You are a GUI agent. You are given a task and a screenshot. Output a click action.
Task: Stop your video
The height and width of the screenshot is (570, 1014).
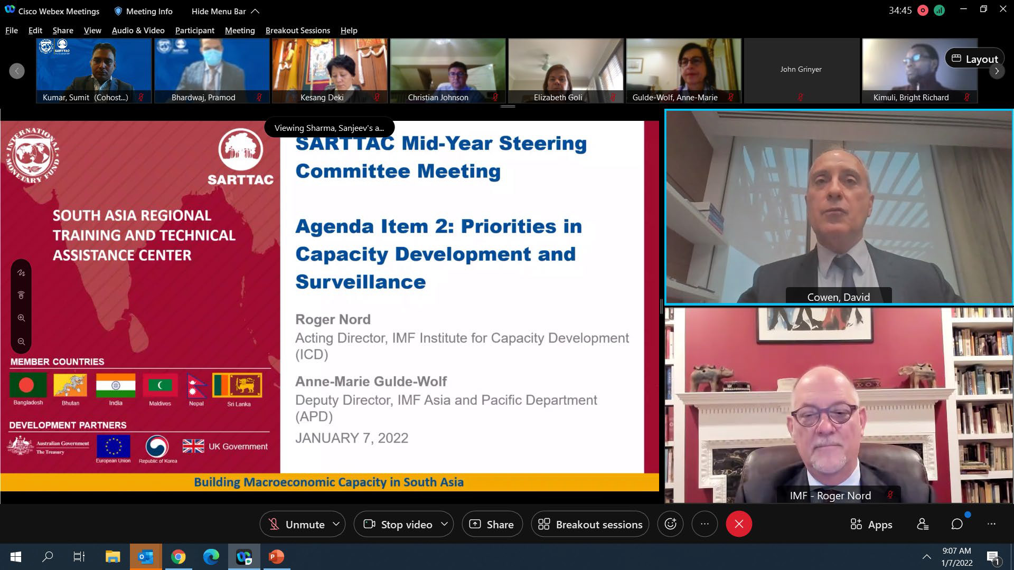click(x=398, y=524)
